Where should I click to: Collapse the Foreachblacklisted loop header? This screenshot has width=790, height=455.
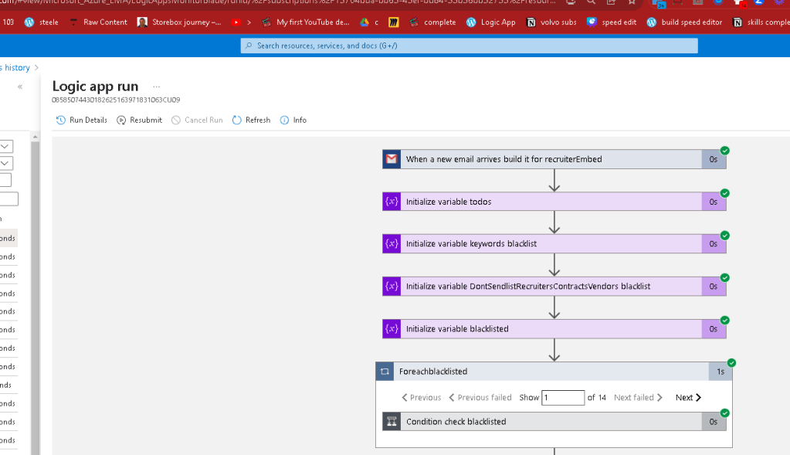click(554, 372)
